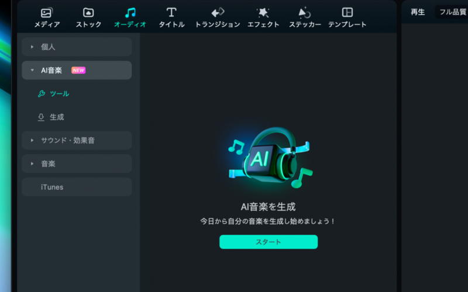Screen dimensions: 468x292
Task: Switch to the トランジション tab label
Action: [x=218, y=25]
